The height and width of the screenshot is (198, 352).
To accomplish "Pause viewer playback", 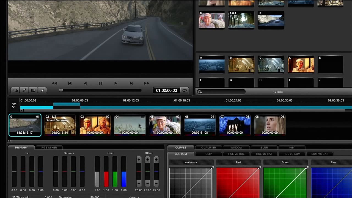I will click(100, 83).
